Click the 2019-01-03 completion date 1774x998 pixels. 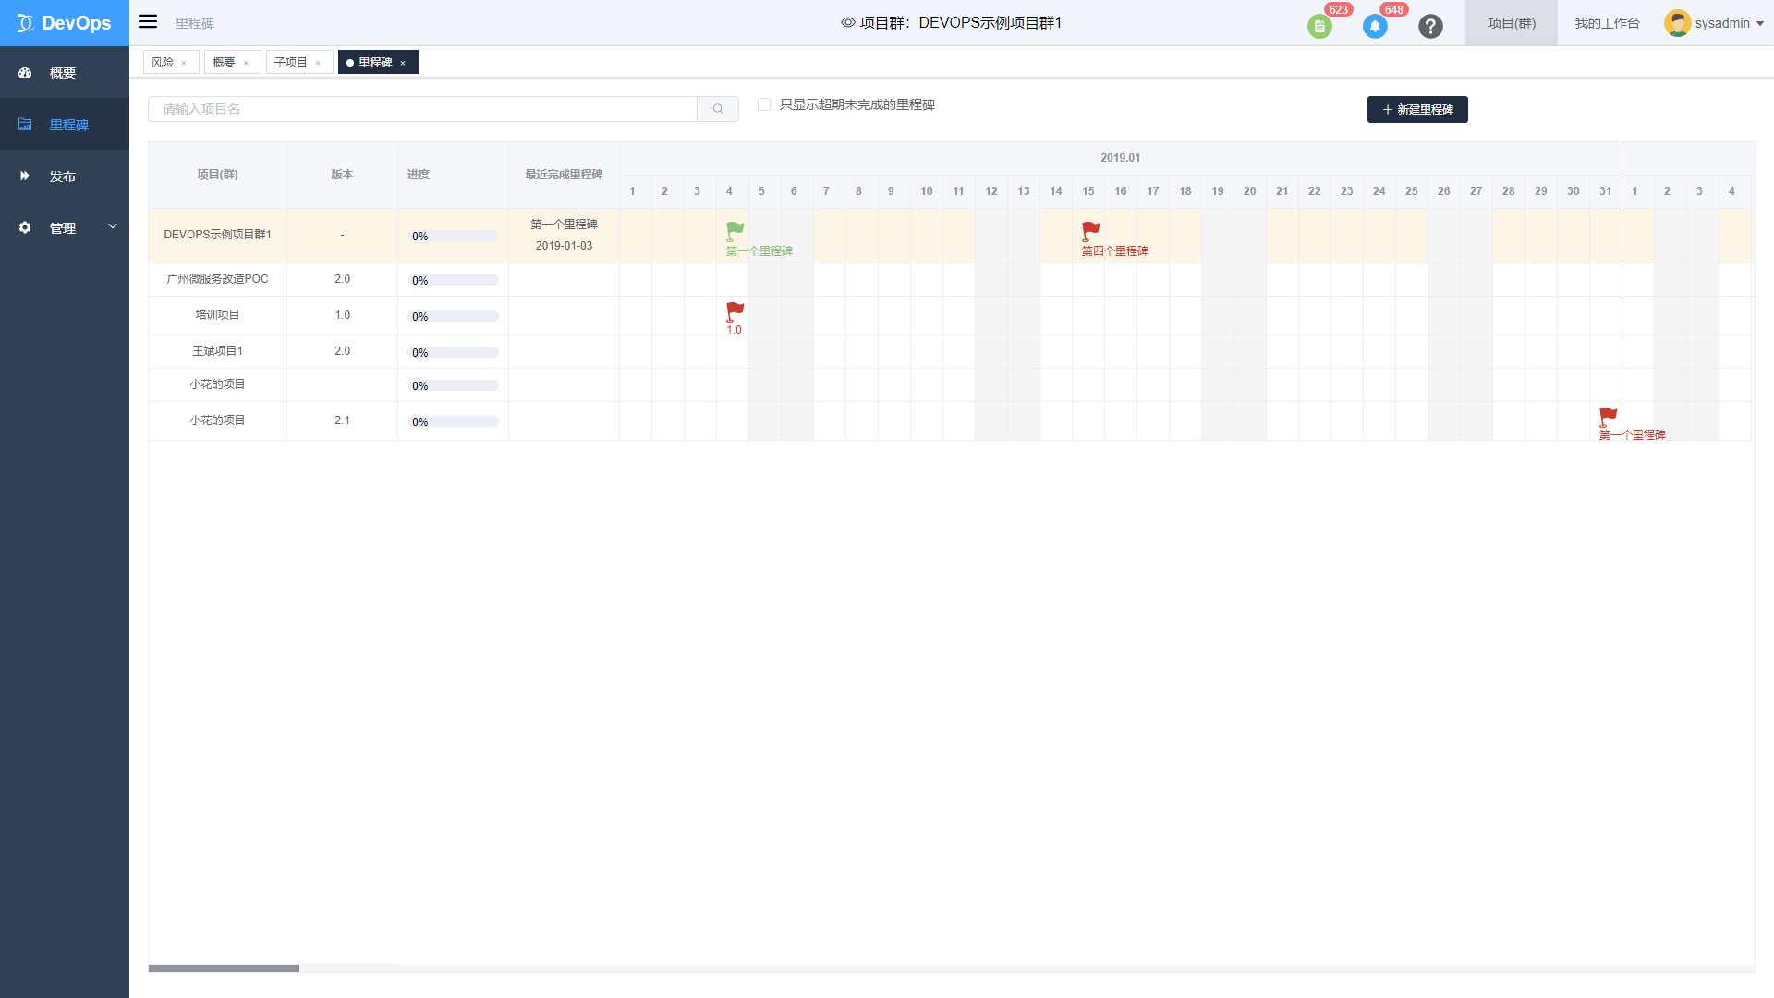pyautogui.click(x=564, y=246)
